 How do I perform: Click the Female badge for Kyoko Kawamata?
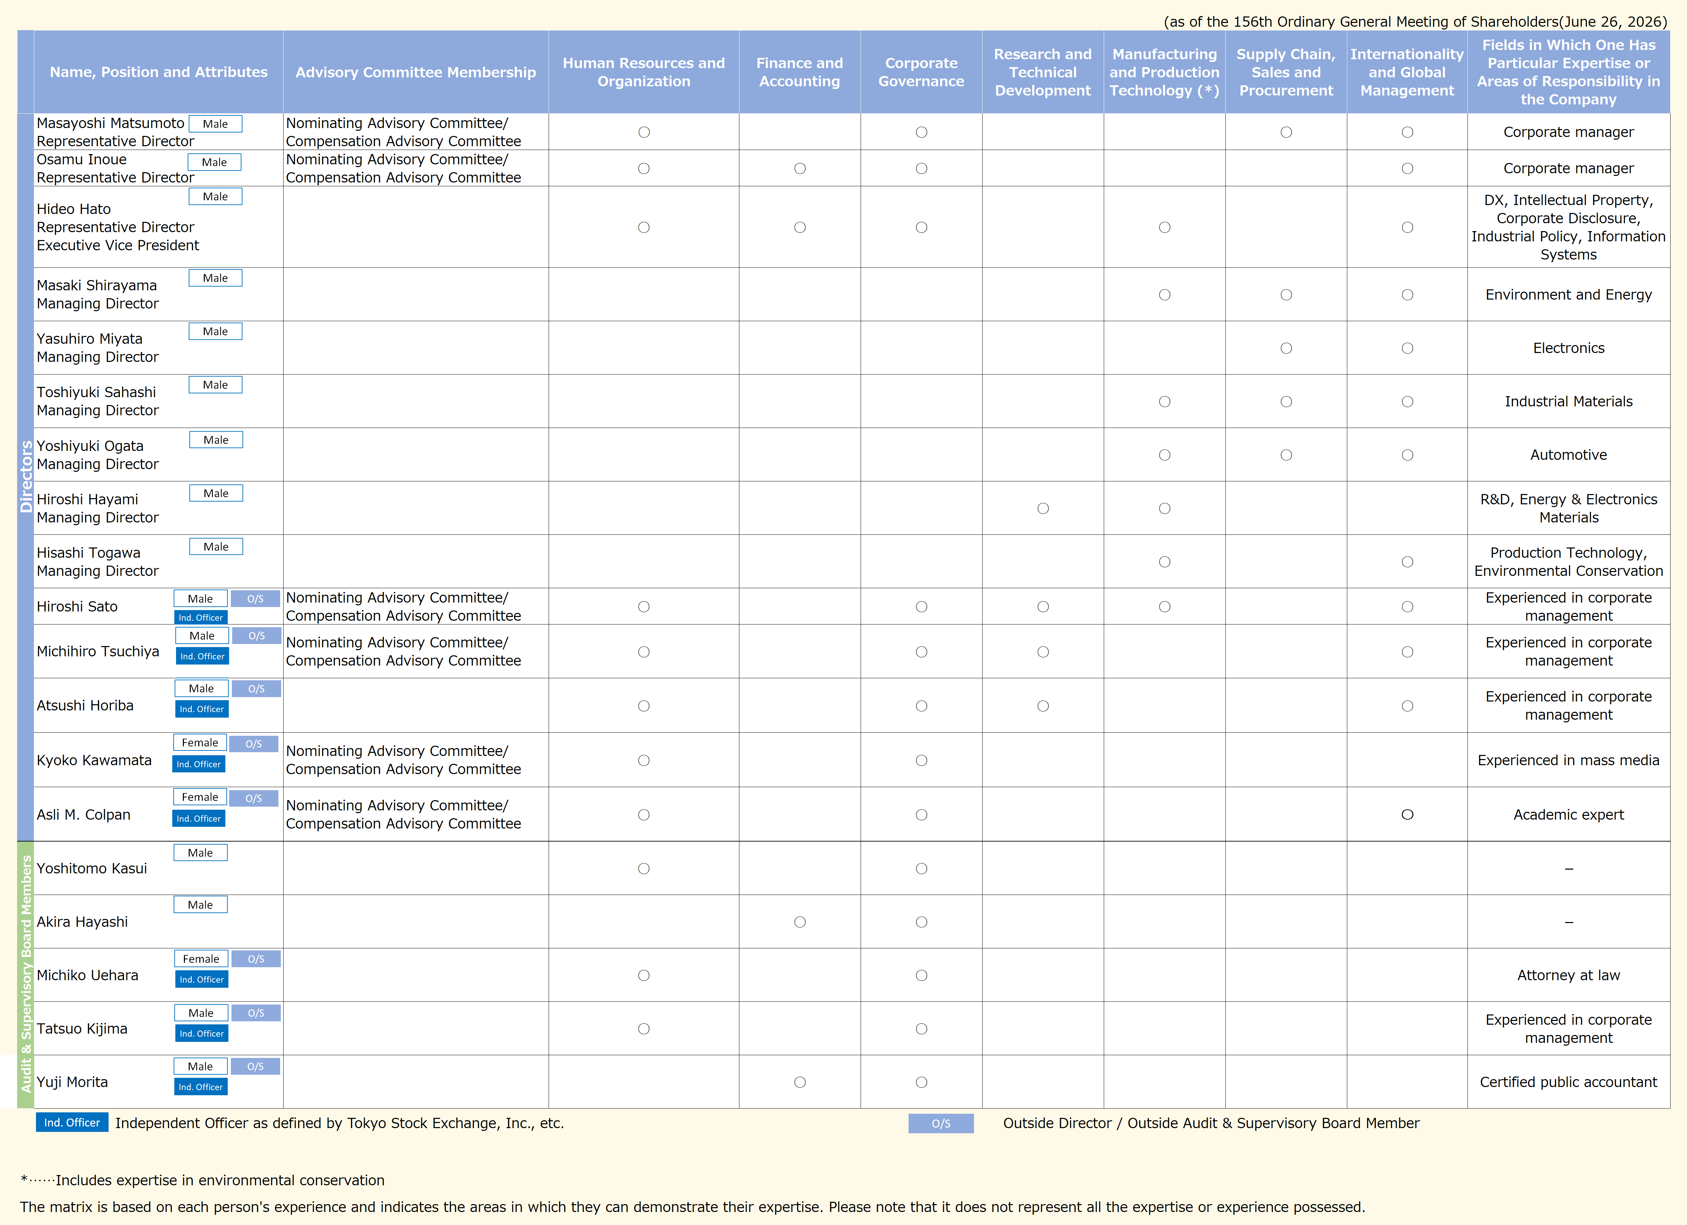pos(200,742)
